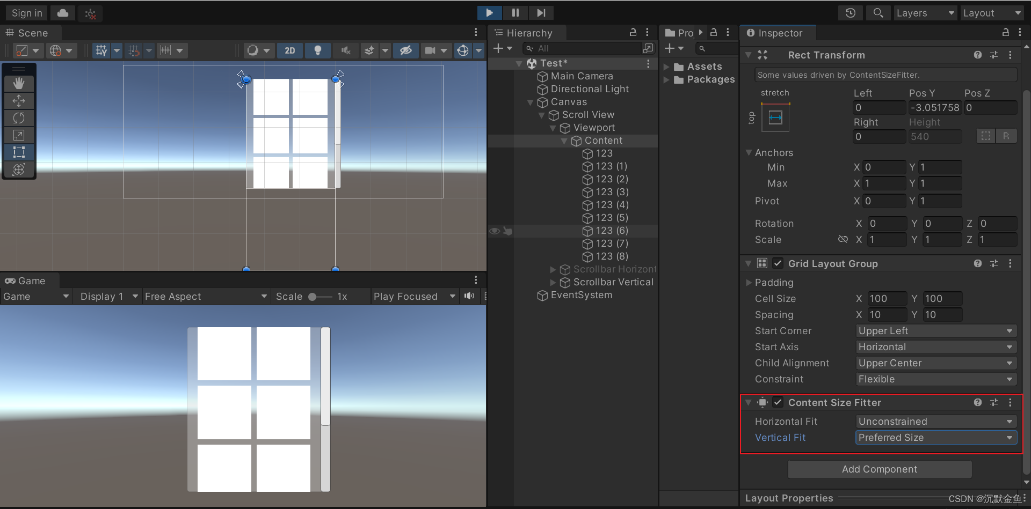
Task: Select EventSystem in Hierarchy
Action: coord(581,295)
